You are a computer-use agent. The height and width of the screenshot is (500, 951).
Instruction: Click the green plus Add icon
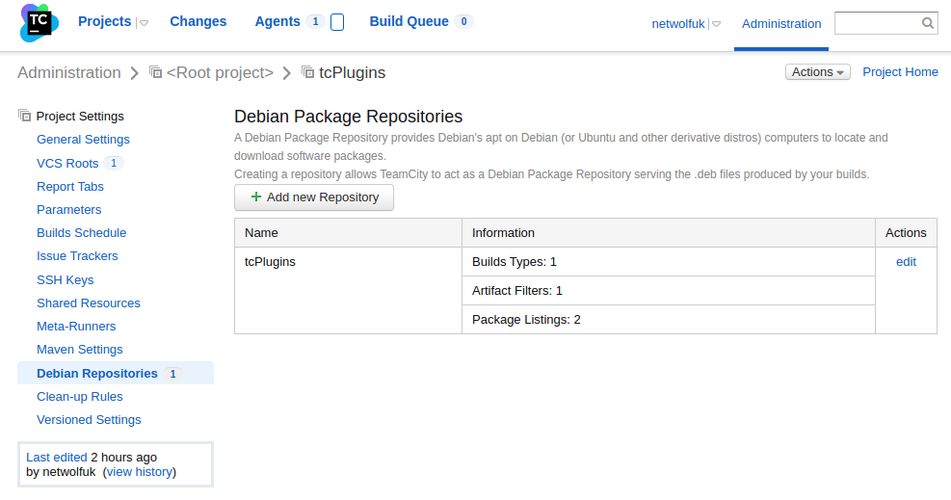coord(255,197)
